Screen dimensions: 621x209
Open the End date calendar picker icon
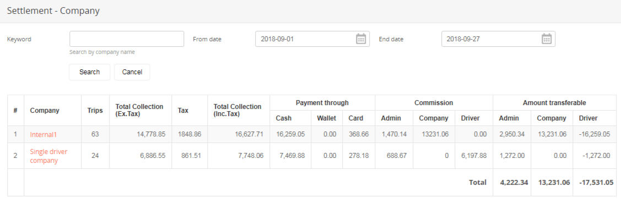[547, 38]
